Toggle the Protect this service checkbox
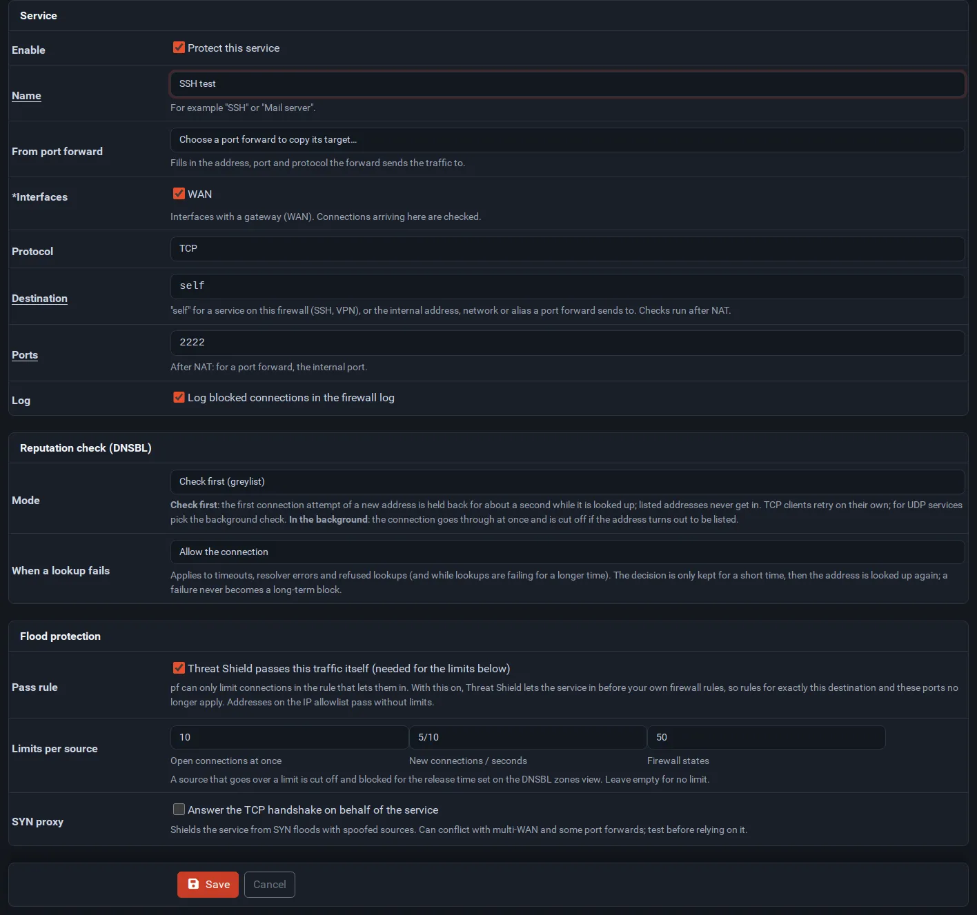This screenshot has height=915, width=977. tap(179, 48)
